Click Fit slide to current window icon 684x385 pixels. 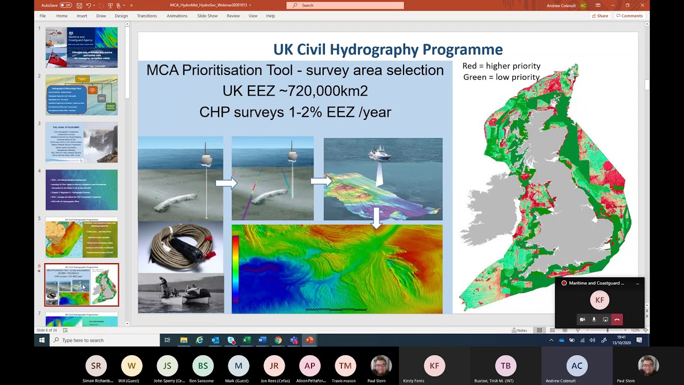click(646, 330)
